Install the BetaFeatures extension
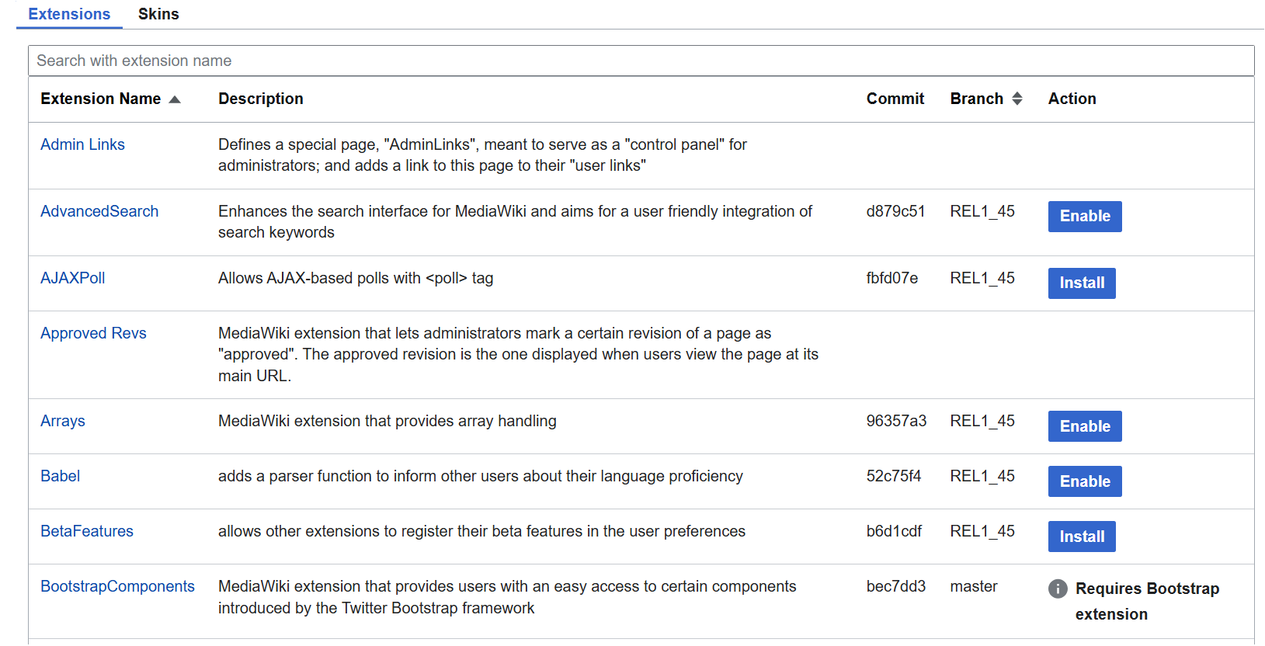 1082,537
